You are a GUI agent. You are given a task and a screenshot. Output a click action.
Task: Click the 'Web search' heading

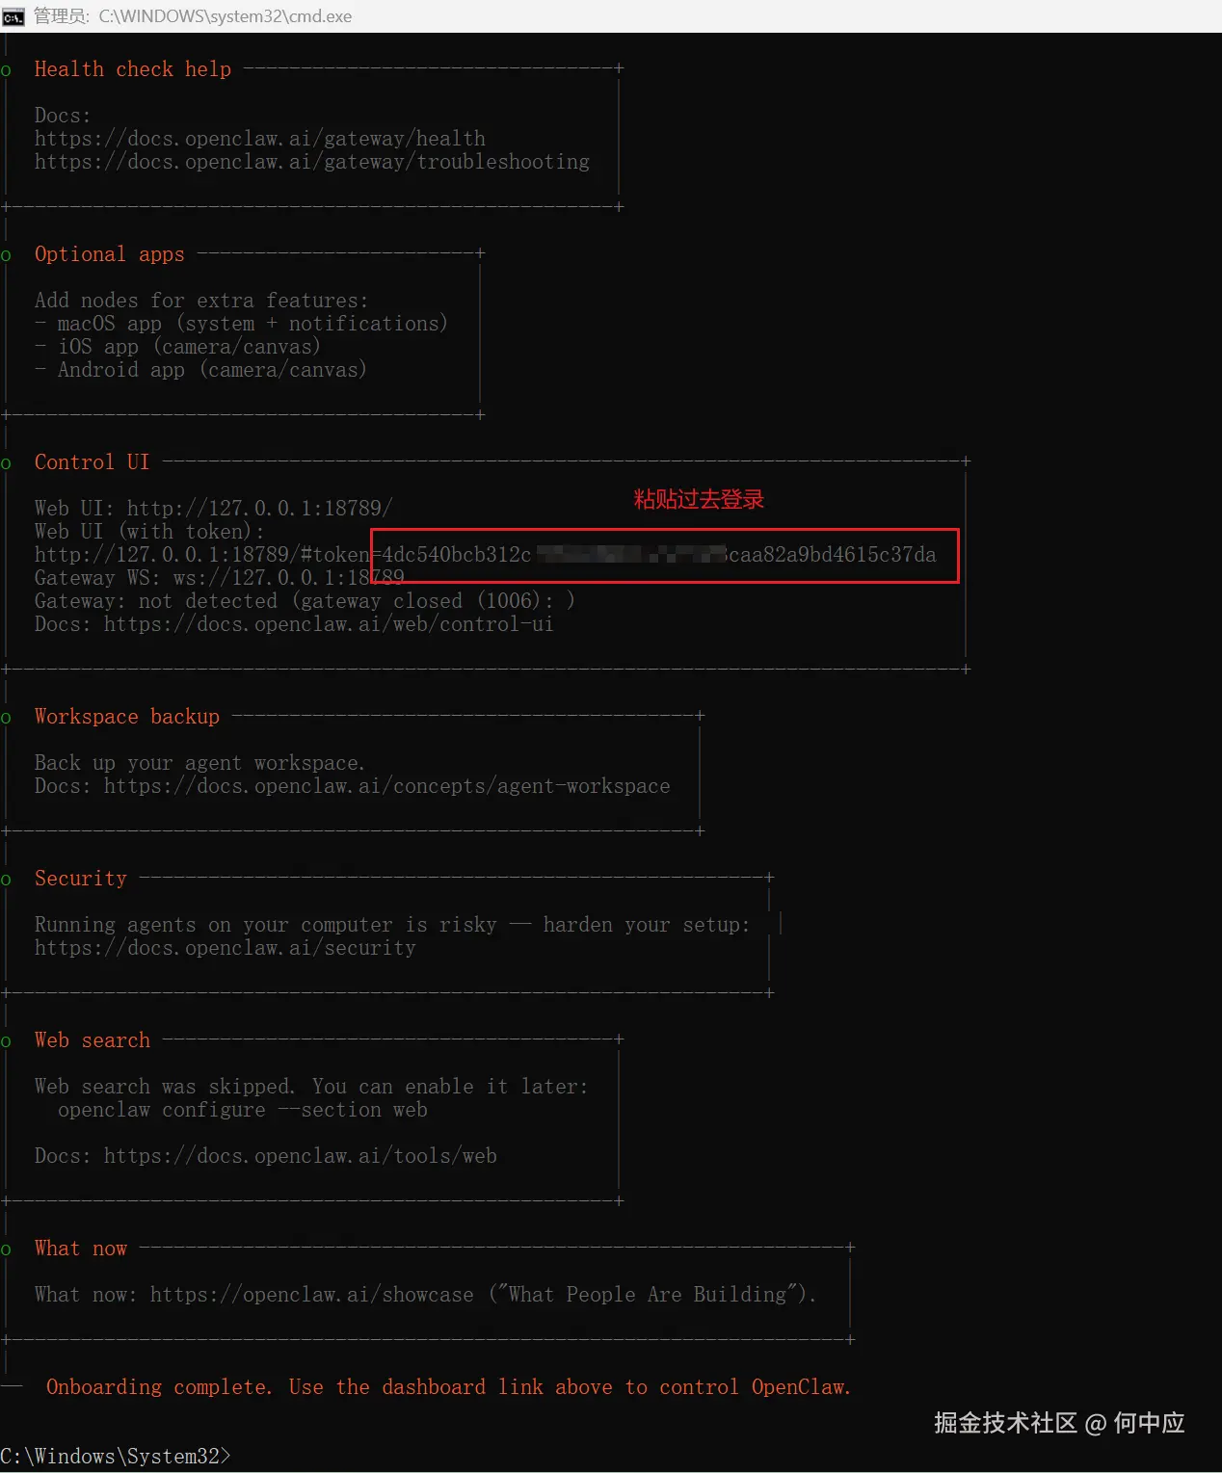point(93,1040)
